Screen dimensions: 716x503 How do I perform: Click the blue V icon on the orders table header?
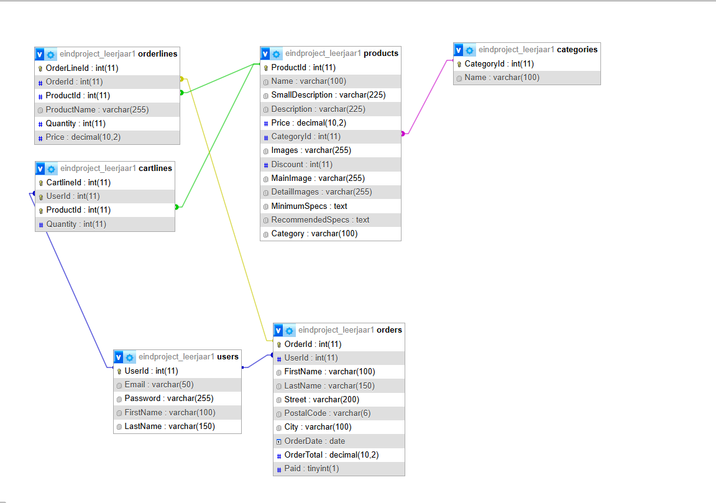278,330
